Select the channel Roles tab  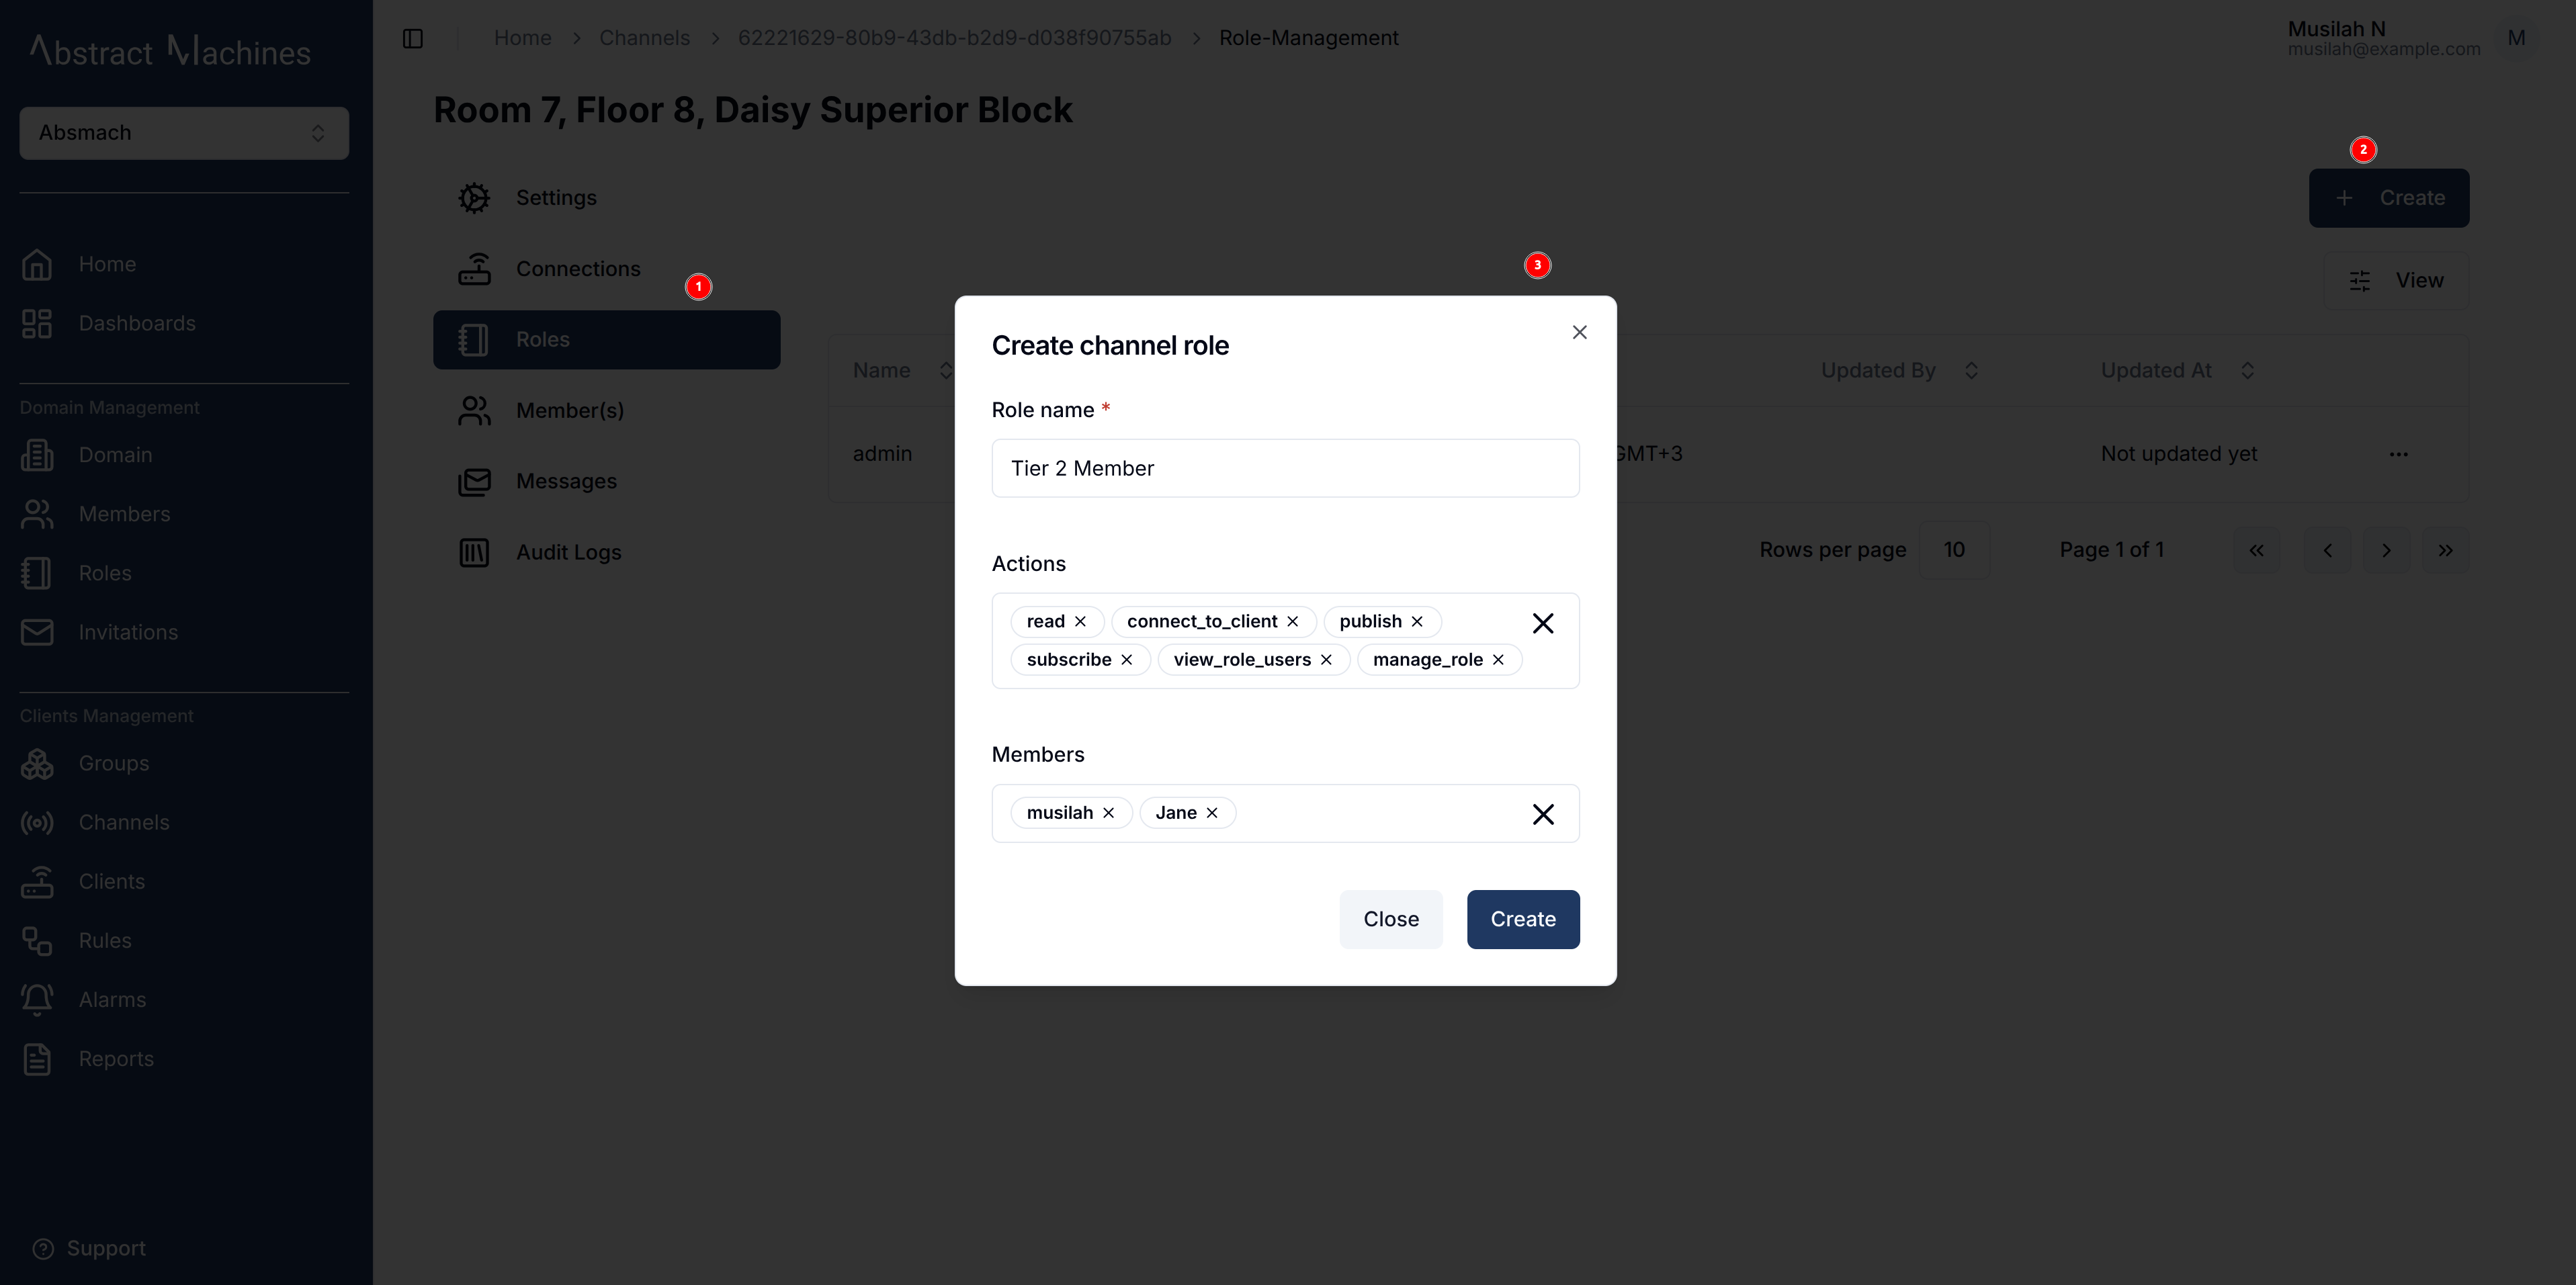coord(607,340)
